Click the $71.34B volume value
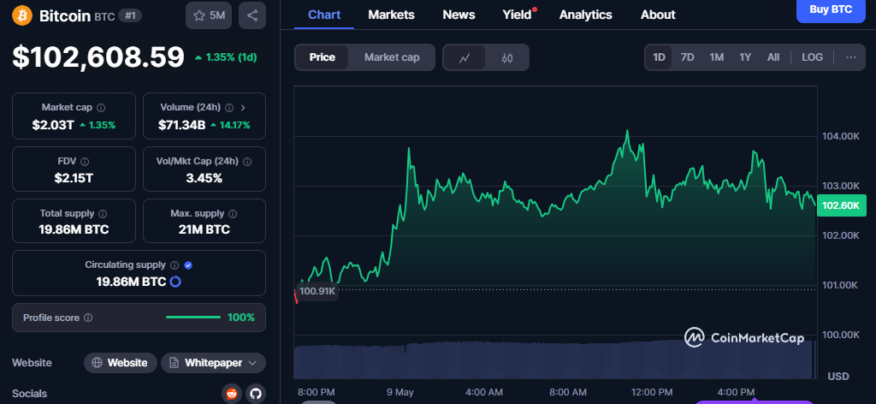 coord(182,125)
